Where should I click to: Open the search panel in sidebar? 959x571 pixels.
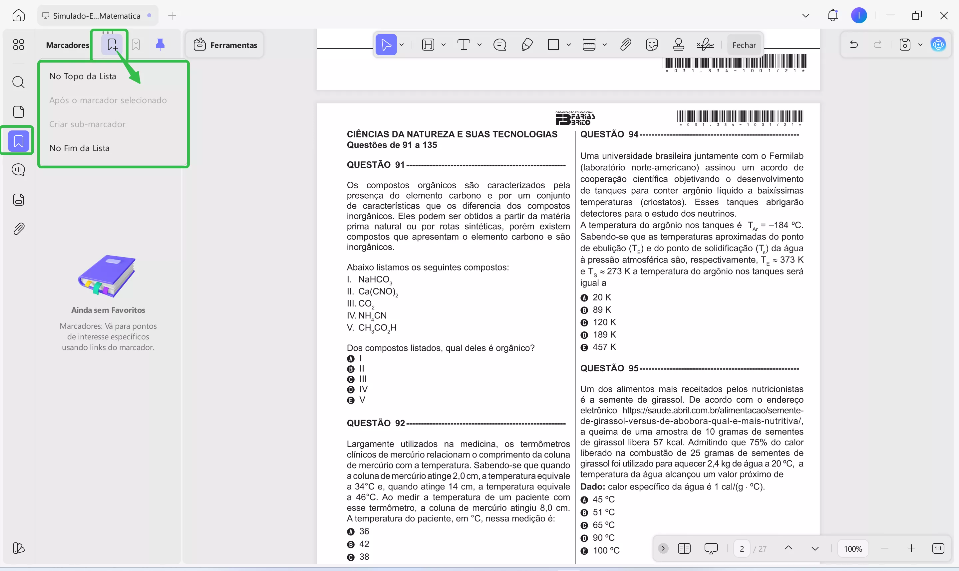[18, 82]
